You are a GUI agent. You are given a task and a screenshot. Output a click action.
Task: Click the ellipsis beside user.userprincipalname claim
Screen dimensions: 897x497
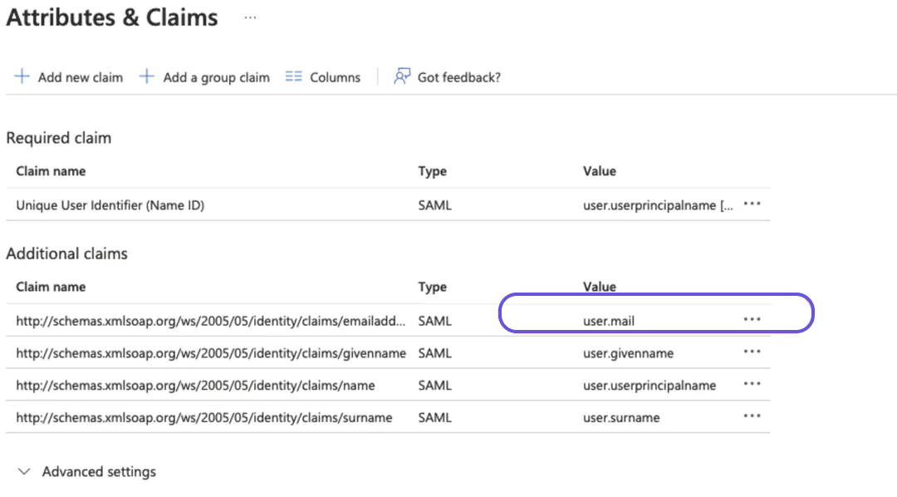pyautogui.click(x=752, y=385)
